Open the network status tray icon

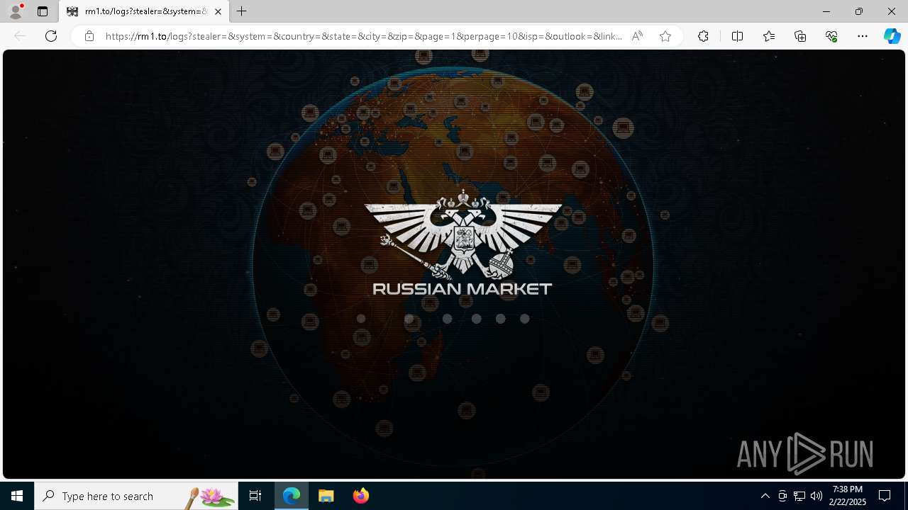(799, 496)
